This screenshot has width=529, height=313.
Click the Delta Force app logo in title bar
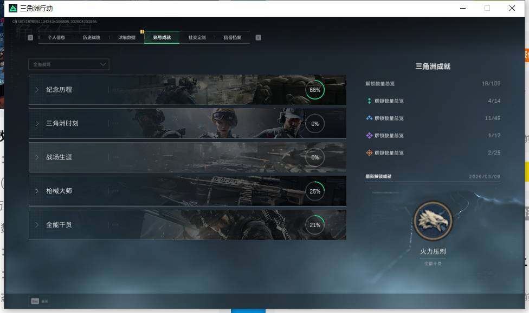click(12, 8)
